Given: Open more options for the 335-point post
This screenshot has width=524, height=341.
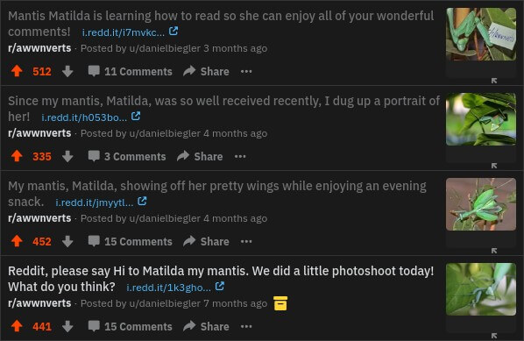Looking at the screenshot, I should click(x=240, y=156).
